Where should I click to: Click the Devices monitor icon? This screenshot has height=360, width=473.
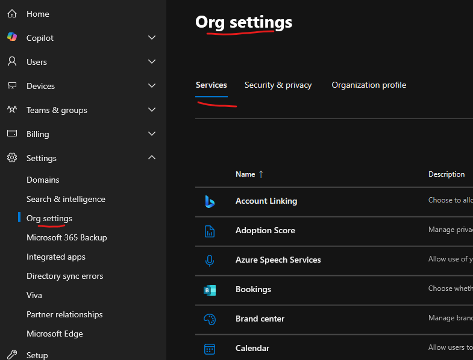click(x=12, y=85)
